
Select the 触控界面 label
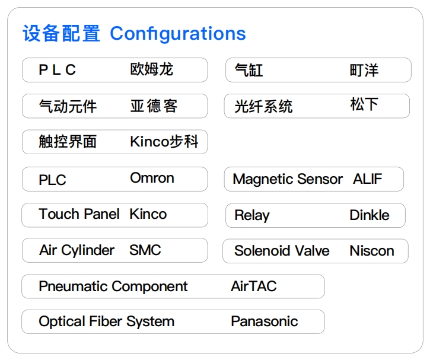pyautogui.click(x=68, y=142)
